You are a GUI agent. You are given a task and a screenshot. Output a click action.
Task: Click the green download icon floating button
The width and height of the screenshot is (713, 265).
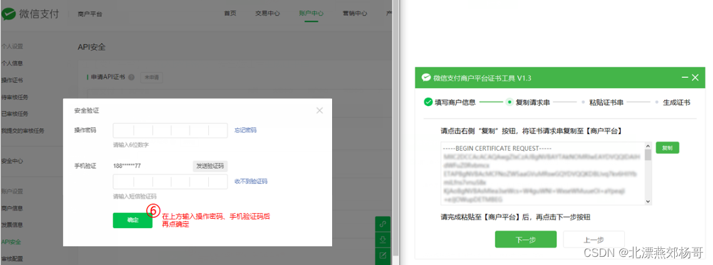click(x=383, y=239)
